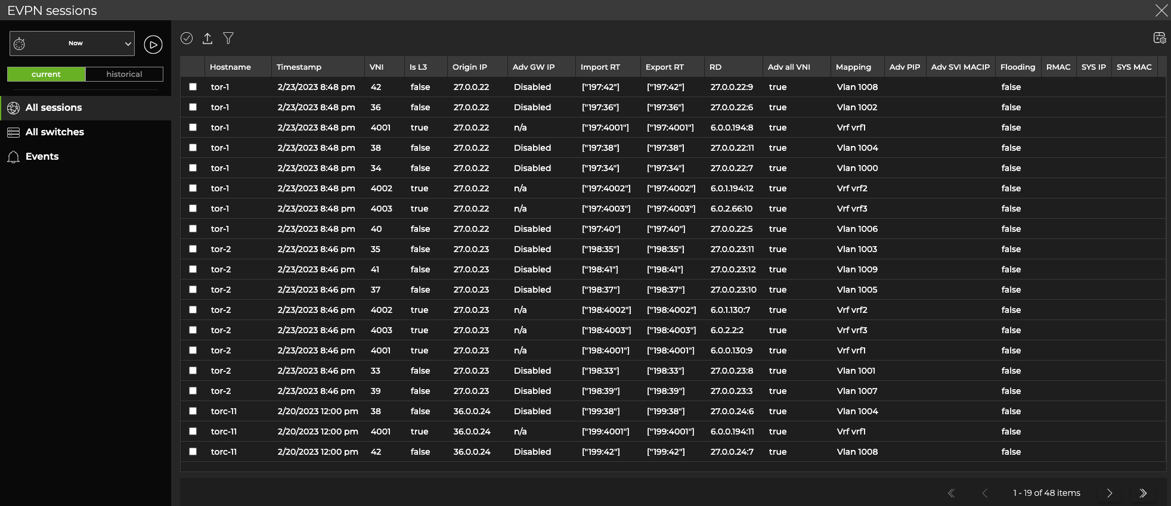Click the VNI column header

click(x=376, y=67)
